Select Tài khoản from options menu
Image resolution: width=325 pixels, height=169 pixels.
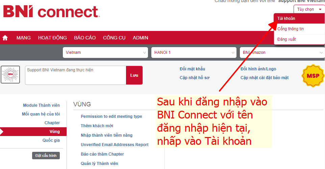point(299,19)
